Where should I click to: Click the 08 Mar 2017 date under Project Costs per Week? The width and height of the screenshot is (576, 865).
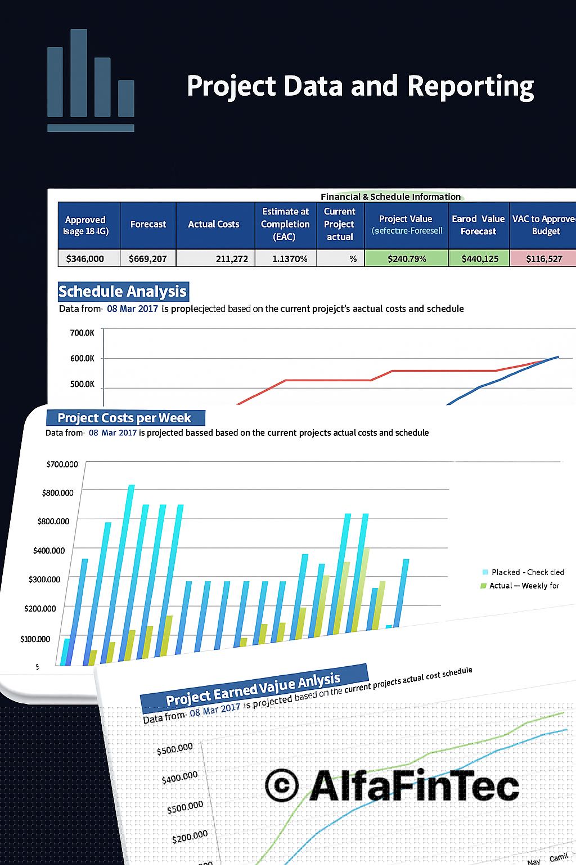click(112, 432)
